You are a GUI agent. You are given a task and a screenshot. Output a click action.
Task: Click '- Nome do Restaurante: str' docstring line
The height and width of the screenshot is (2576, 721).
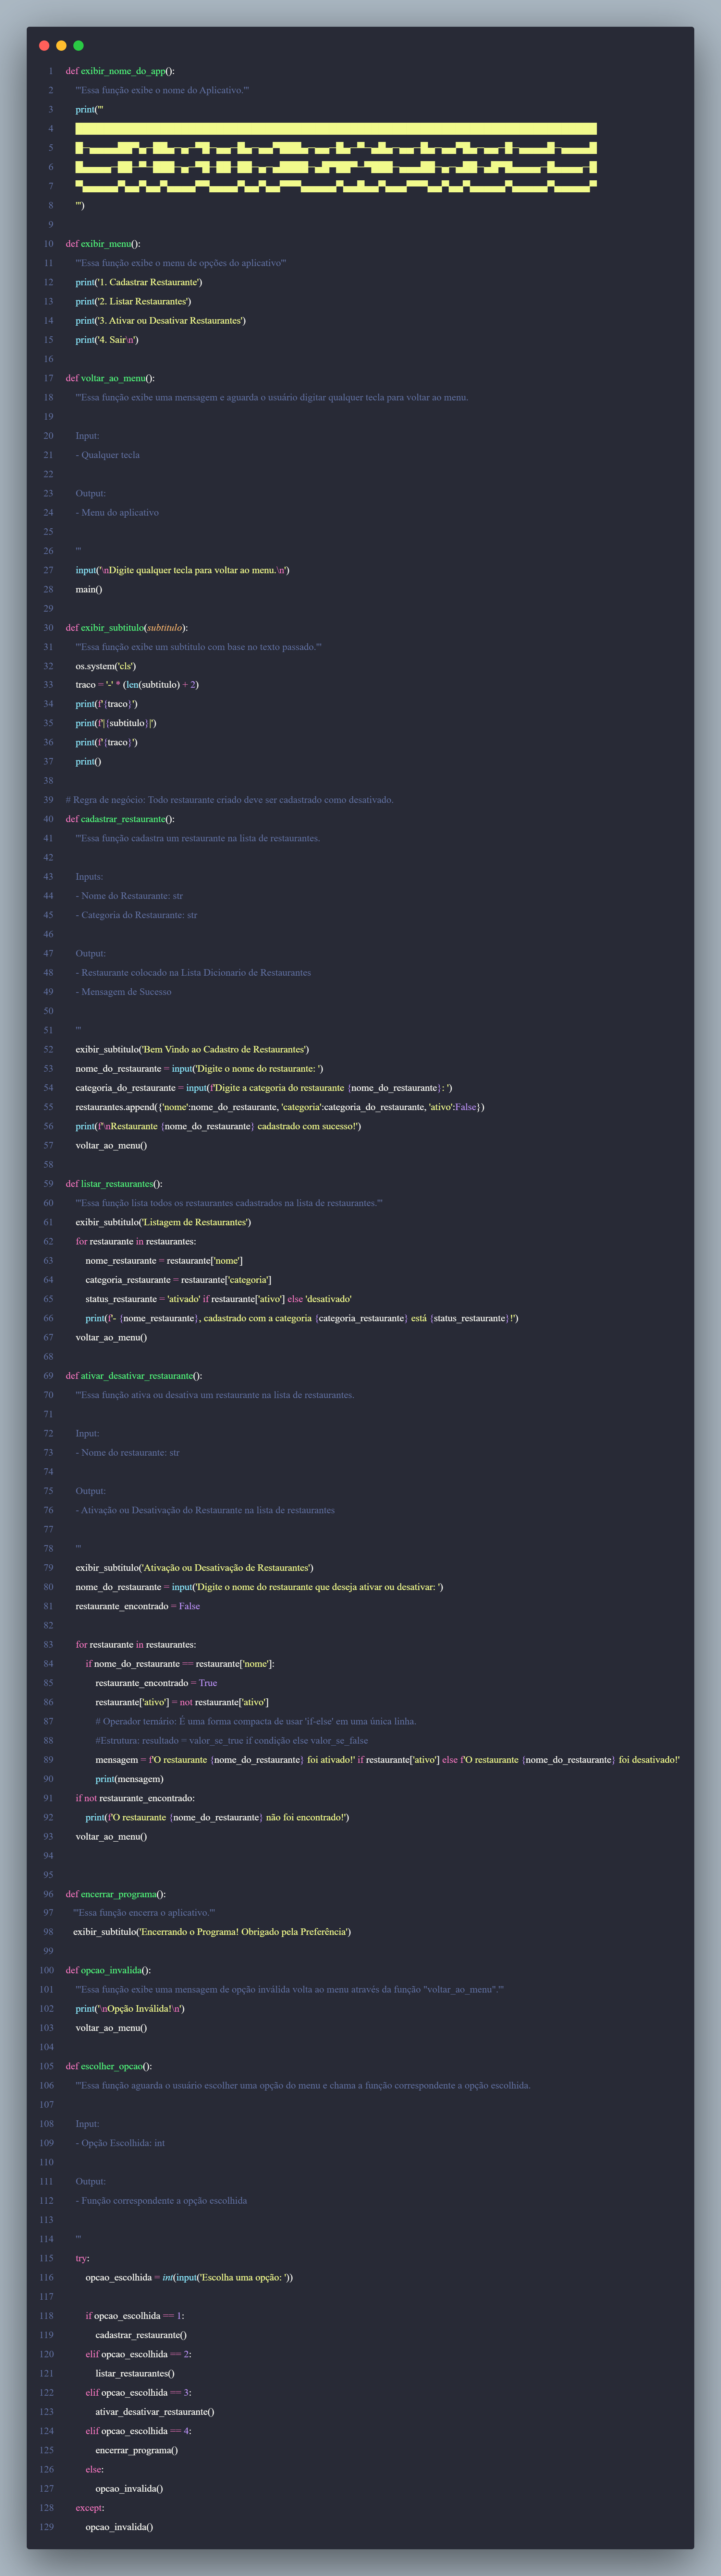pyautogui.click(x=129, y=896)
